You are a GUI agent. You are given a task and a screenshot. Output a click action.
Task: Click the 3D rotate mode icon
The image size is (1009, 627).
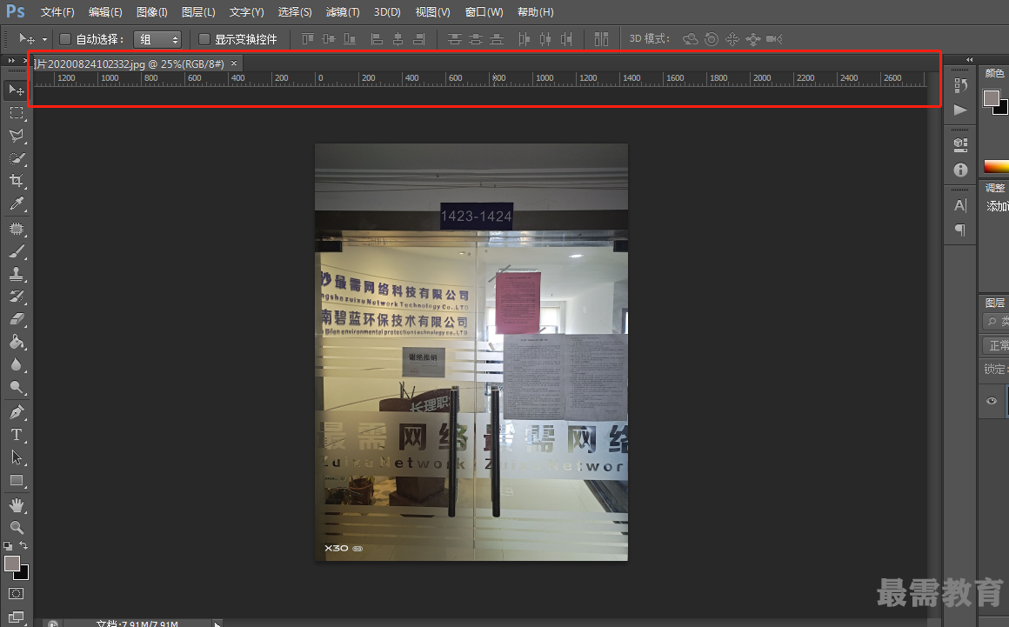(x=690, y=39)
